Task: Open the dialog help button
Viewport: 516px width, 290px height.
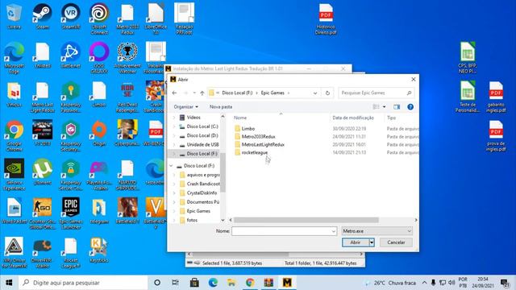Action: pyautogui.click(x=410, y=107)
